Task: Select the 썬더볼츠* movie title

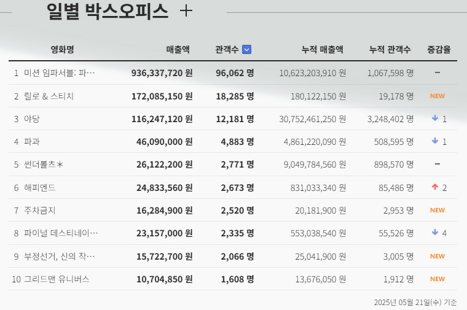Action: coord(44,165)
